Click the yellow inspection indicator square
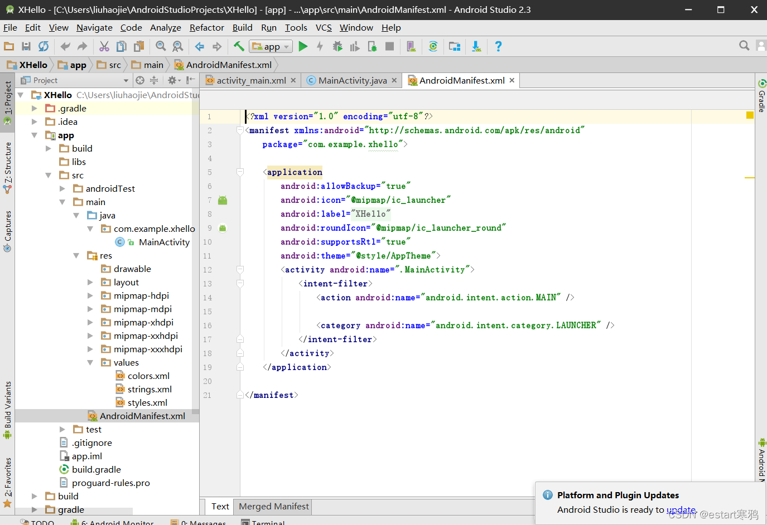Screen dimensions: 767x525 [750, 115]
